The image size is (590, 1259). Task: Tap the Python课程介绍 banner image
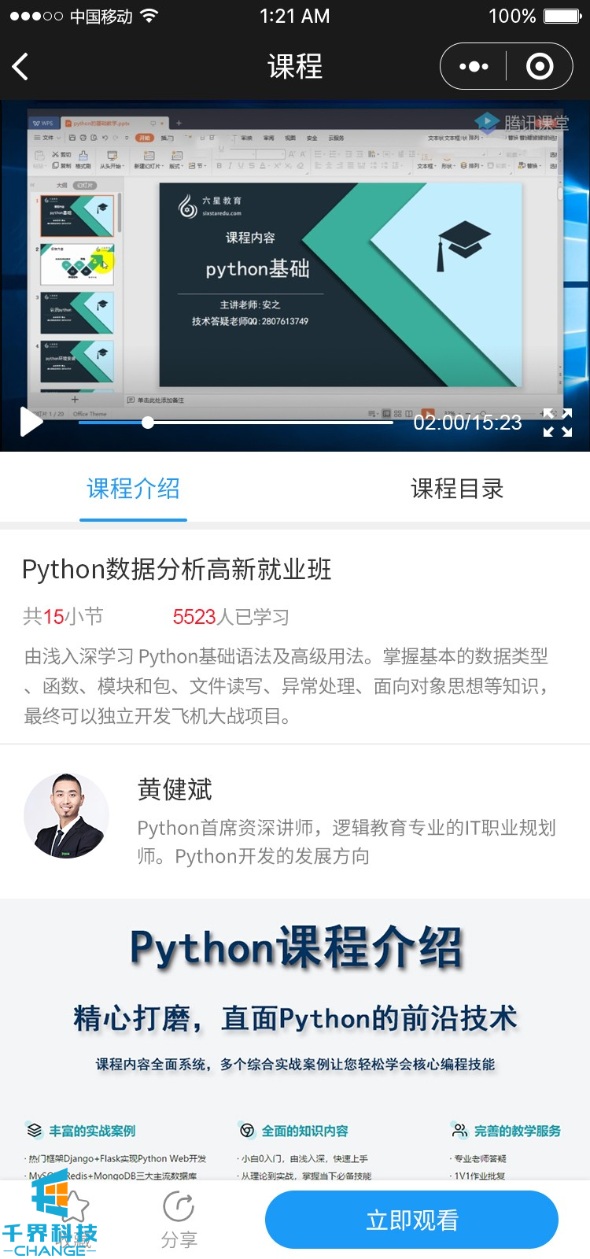coord(295,1039)
